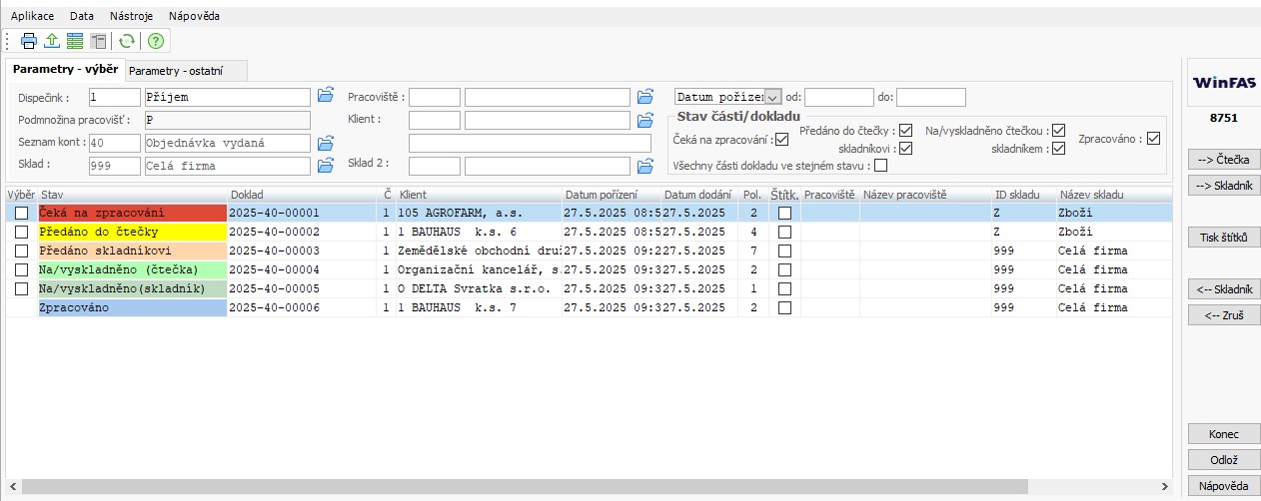
Task: Click the --> Čtečka button
Action: click(1224, 160)
